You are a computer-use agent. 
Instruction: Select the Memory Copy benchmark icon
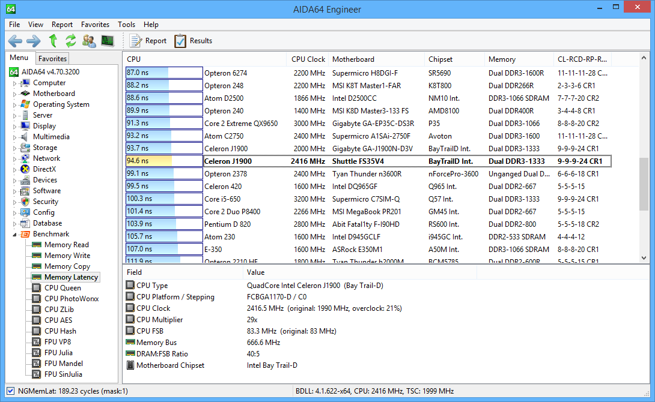coord(37,266)
